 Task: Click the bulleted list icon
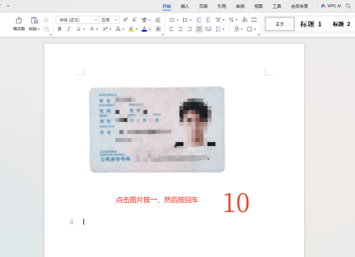172,20
